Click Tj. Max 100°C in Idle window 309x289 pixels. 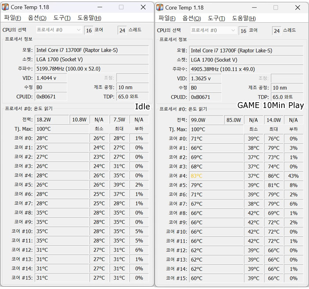pos(62,129)
